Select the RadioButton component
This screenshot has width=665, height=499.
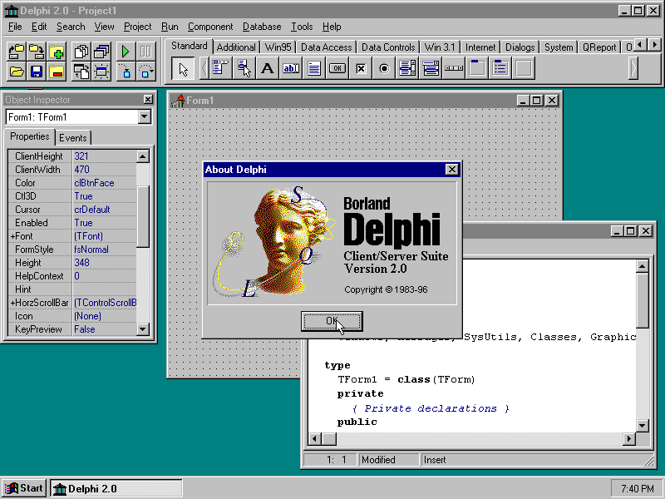click(x=382, y=67)
